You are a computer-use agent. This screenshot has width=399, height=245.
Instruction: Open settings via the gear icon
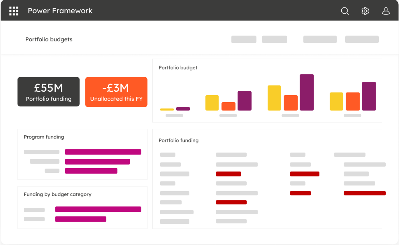[365, 11]
